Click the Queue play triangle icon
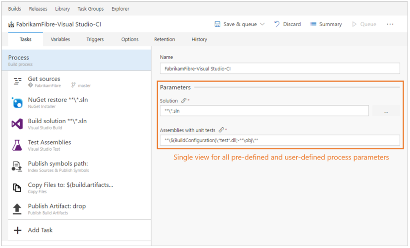Image resolution: width=410 pixels, height=248 pixels. click(x=354, y=25)
